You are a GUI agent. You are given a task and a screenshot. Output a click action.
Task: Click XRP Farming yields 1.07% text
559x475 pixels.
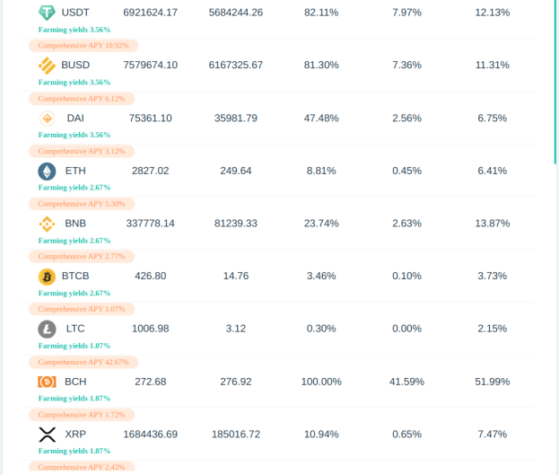(74, 451)
